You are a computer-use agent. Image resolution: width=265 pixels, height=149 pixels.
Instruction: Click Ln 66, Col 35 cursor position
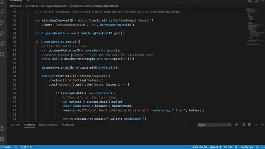click(x=199, y=147)
